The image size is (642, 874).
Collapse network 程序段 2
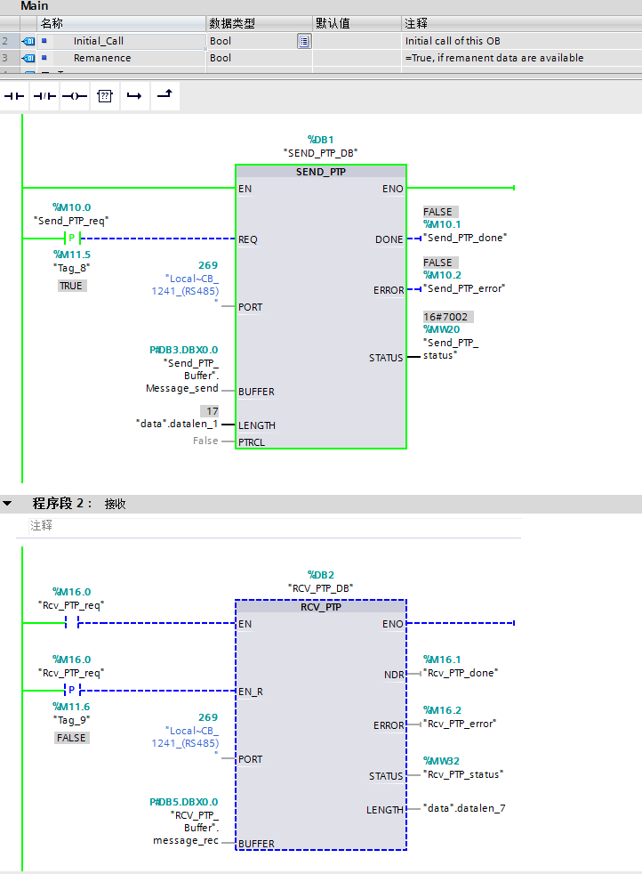(7, 504)
